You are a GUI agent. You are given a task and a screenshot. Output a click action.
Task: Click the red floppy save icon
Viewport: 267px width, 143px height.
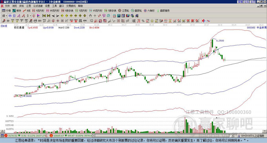128,16
